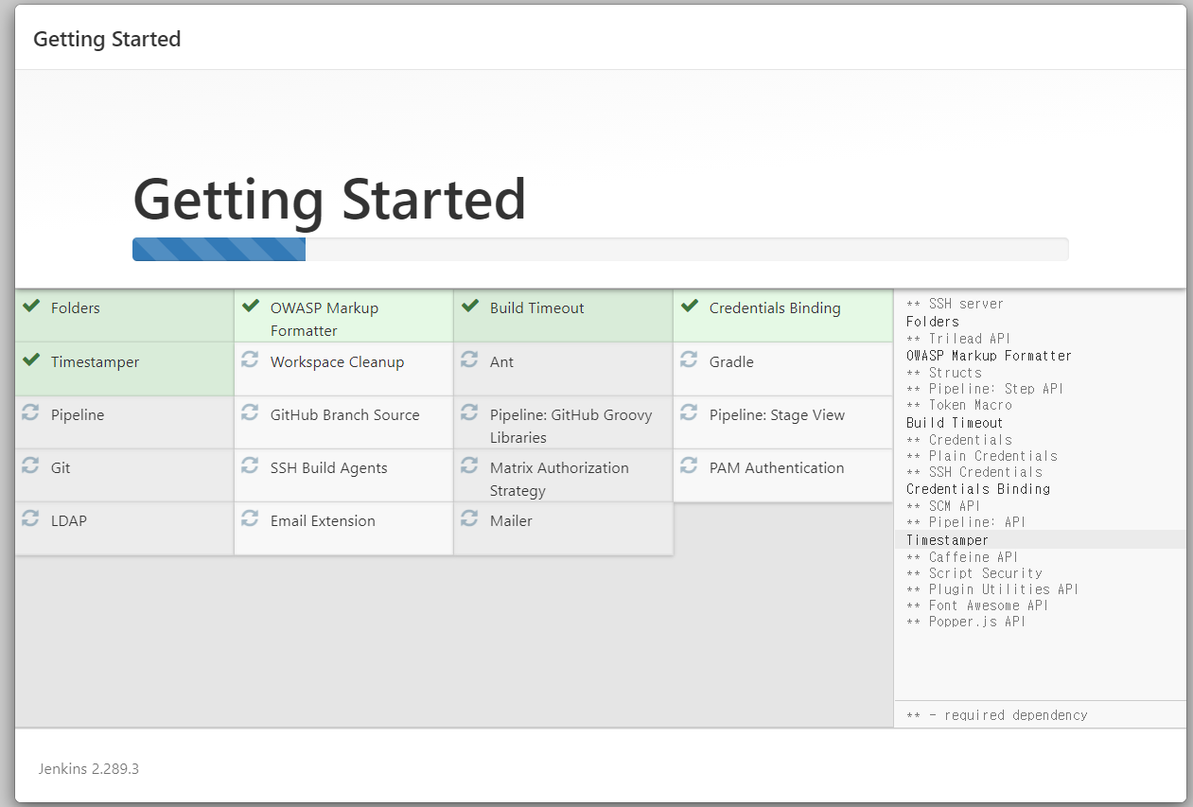Image resolution: width=1193 pixels, height=807 pixels.
Task: Select the Matrix Authorization Strategy name
Action: (559, 480)
